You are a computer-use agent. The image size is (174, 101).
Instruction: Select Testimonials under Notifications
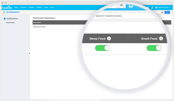coord(10,23)
